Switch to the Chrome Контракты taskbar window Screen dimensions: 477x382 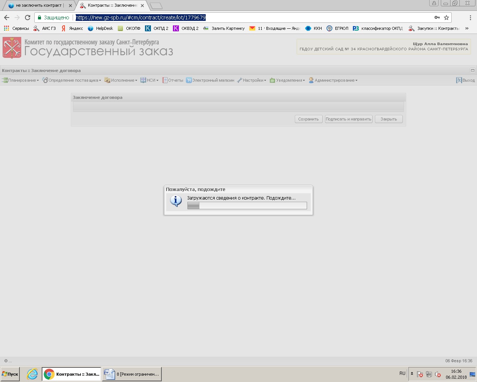pos(72,374)
